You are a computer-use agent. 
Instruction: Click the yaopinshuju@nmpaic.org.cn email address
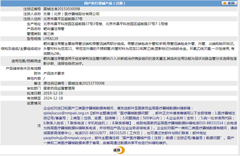[x=67, y=138]
